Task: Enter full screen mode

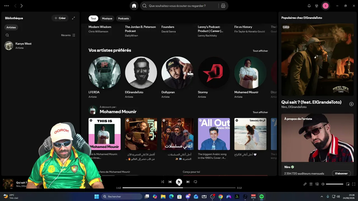Action: click(x=354, y=184)
